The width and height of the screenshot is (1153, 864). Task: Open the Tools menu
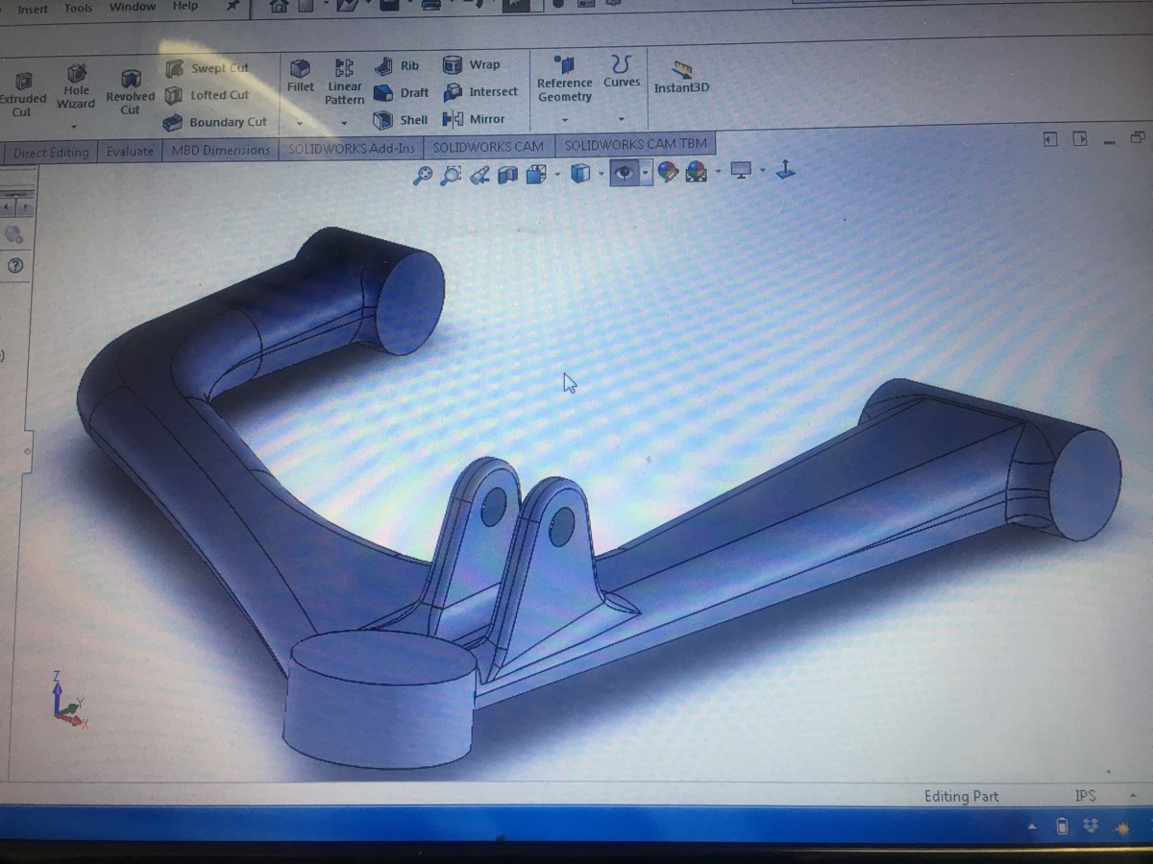coord(78,9)
